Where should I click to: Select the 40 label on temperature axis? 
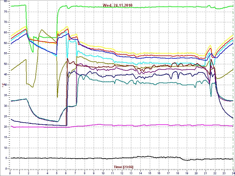coord(5,85)
